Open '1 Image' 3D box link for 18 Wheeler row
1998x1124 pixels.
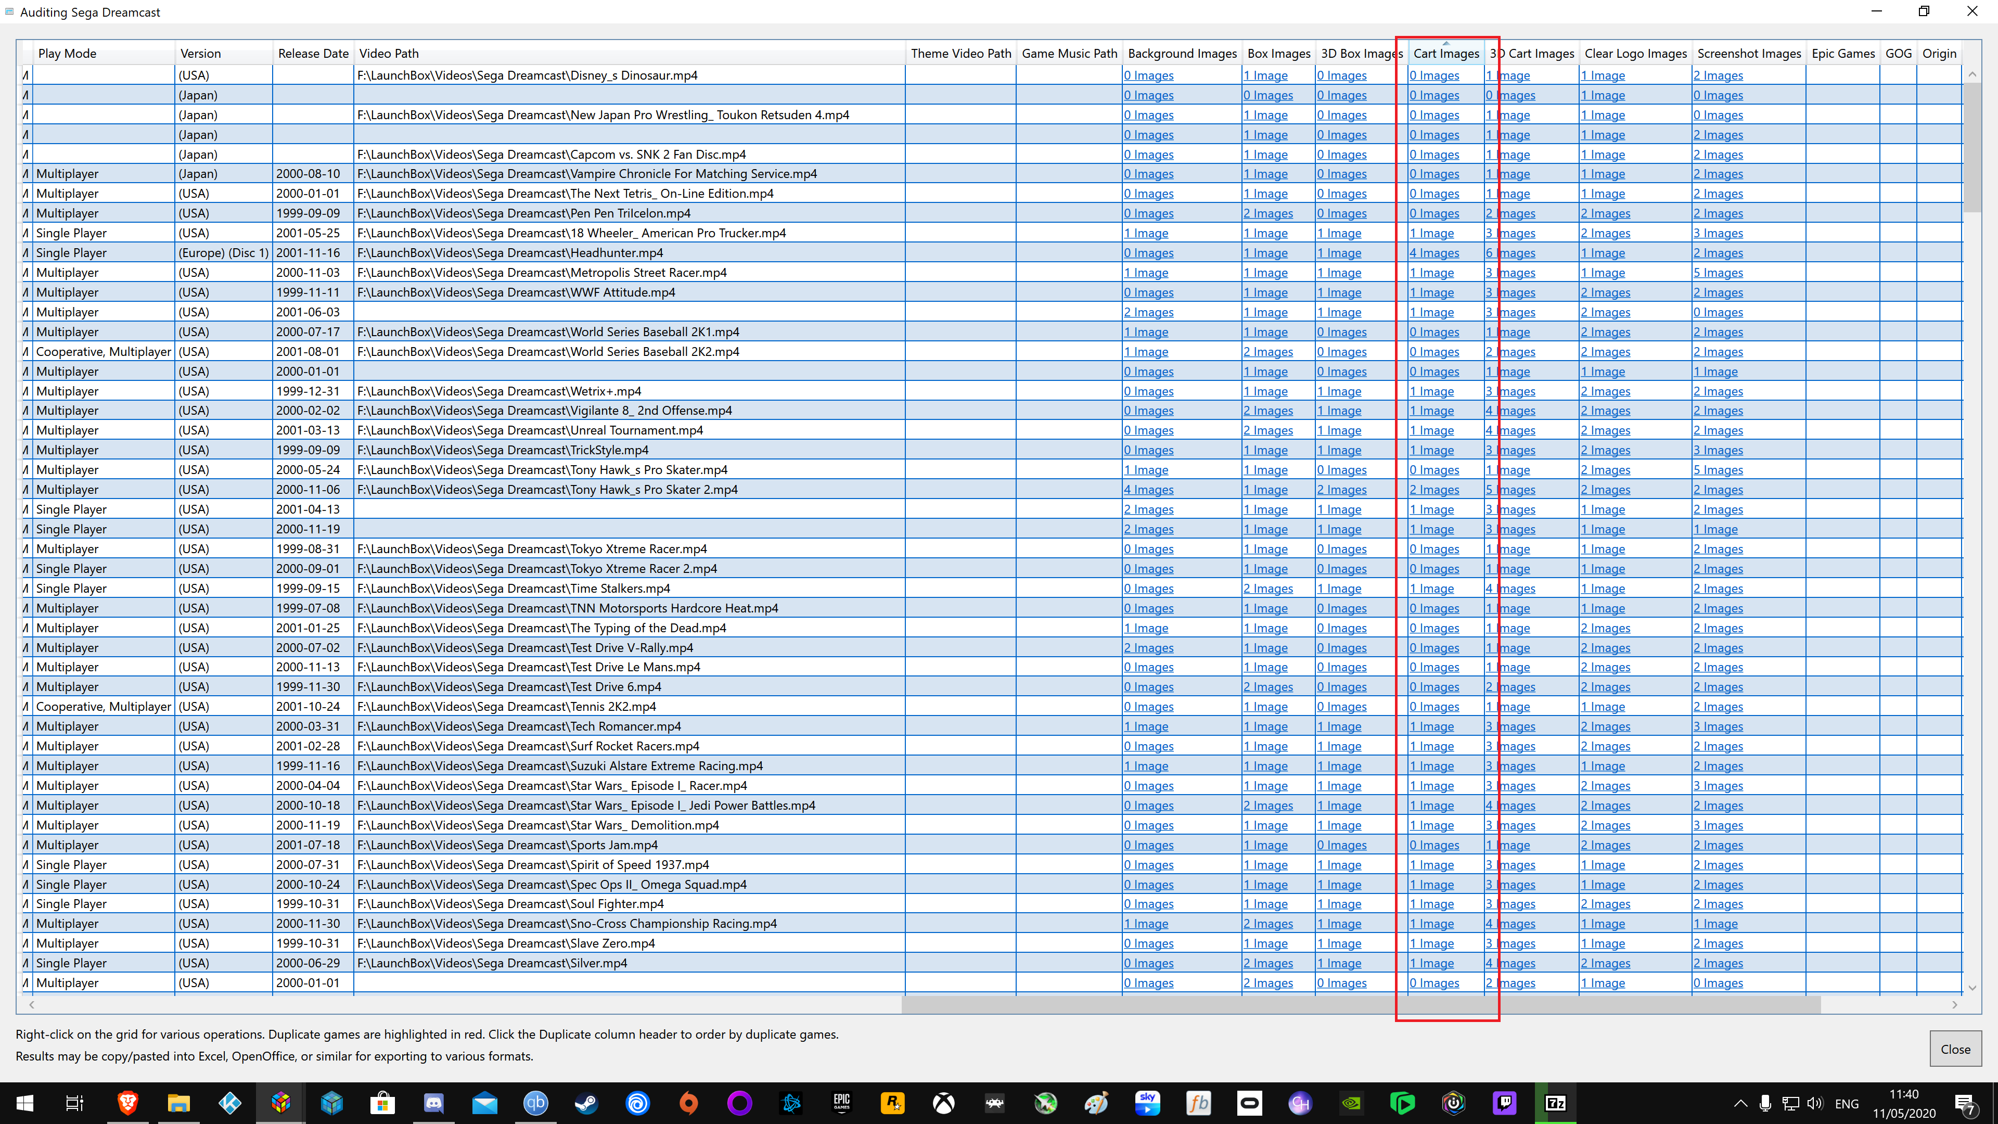(x=1339, y=233)
